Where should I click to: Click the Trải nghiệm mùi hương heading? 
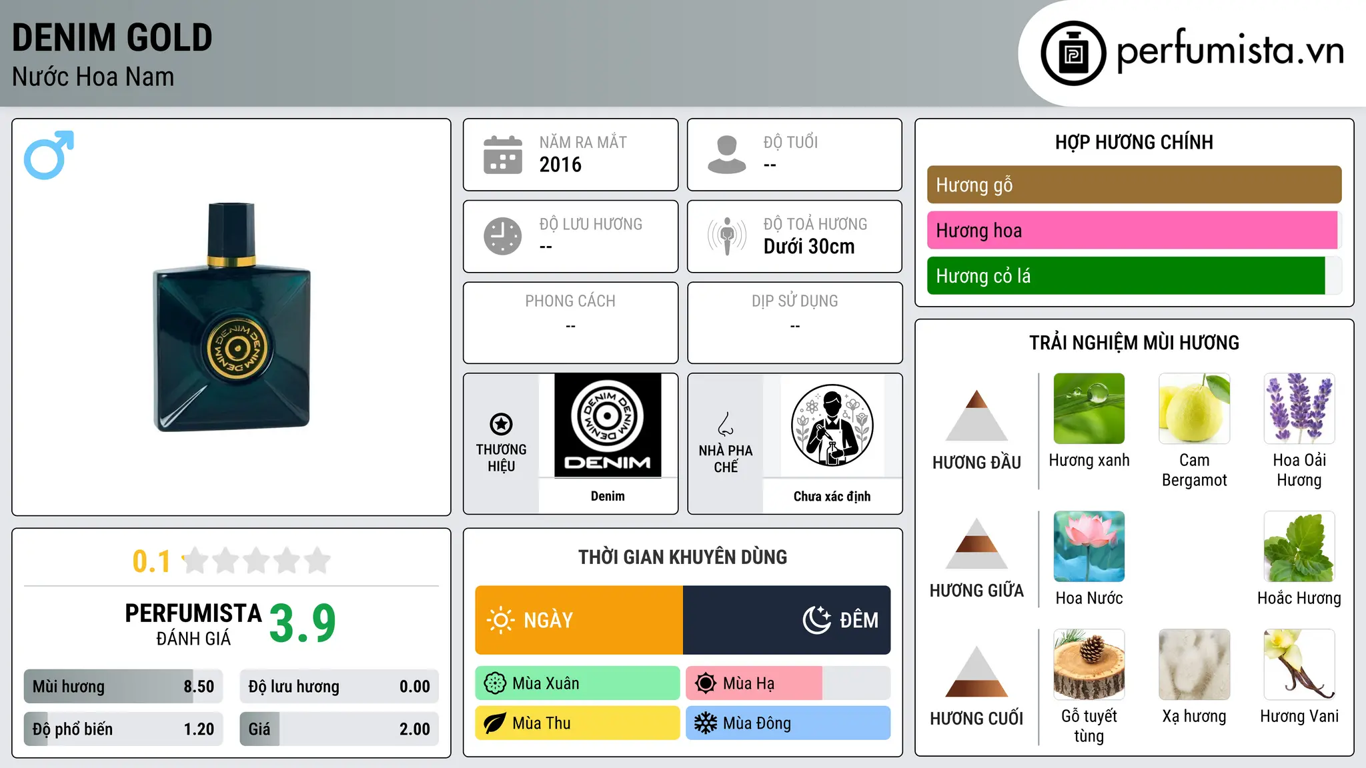pyautogui.click(x=1134, y=343)
